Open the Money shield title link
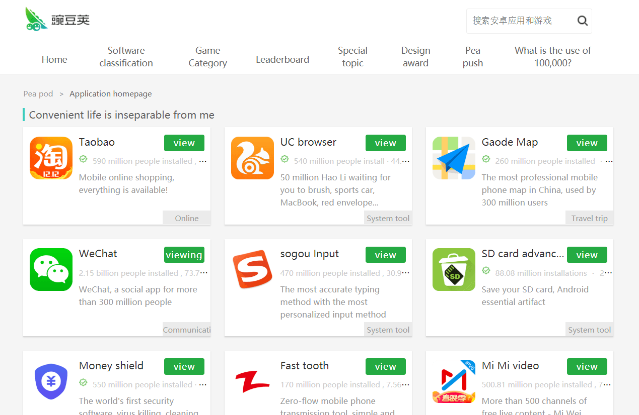The width and height of the screenshot is (639, 415). pos(111,366)
